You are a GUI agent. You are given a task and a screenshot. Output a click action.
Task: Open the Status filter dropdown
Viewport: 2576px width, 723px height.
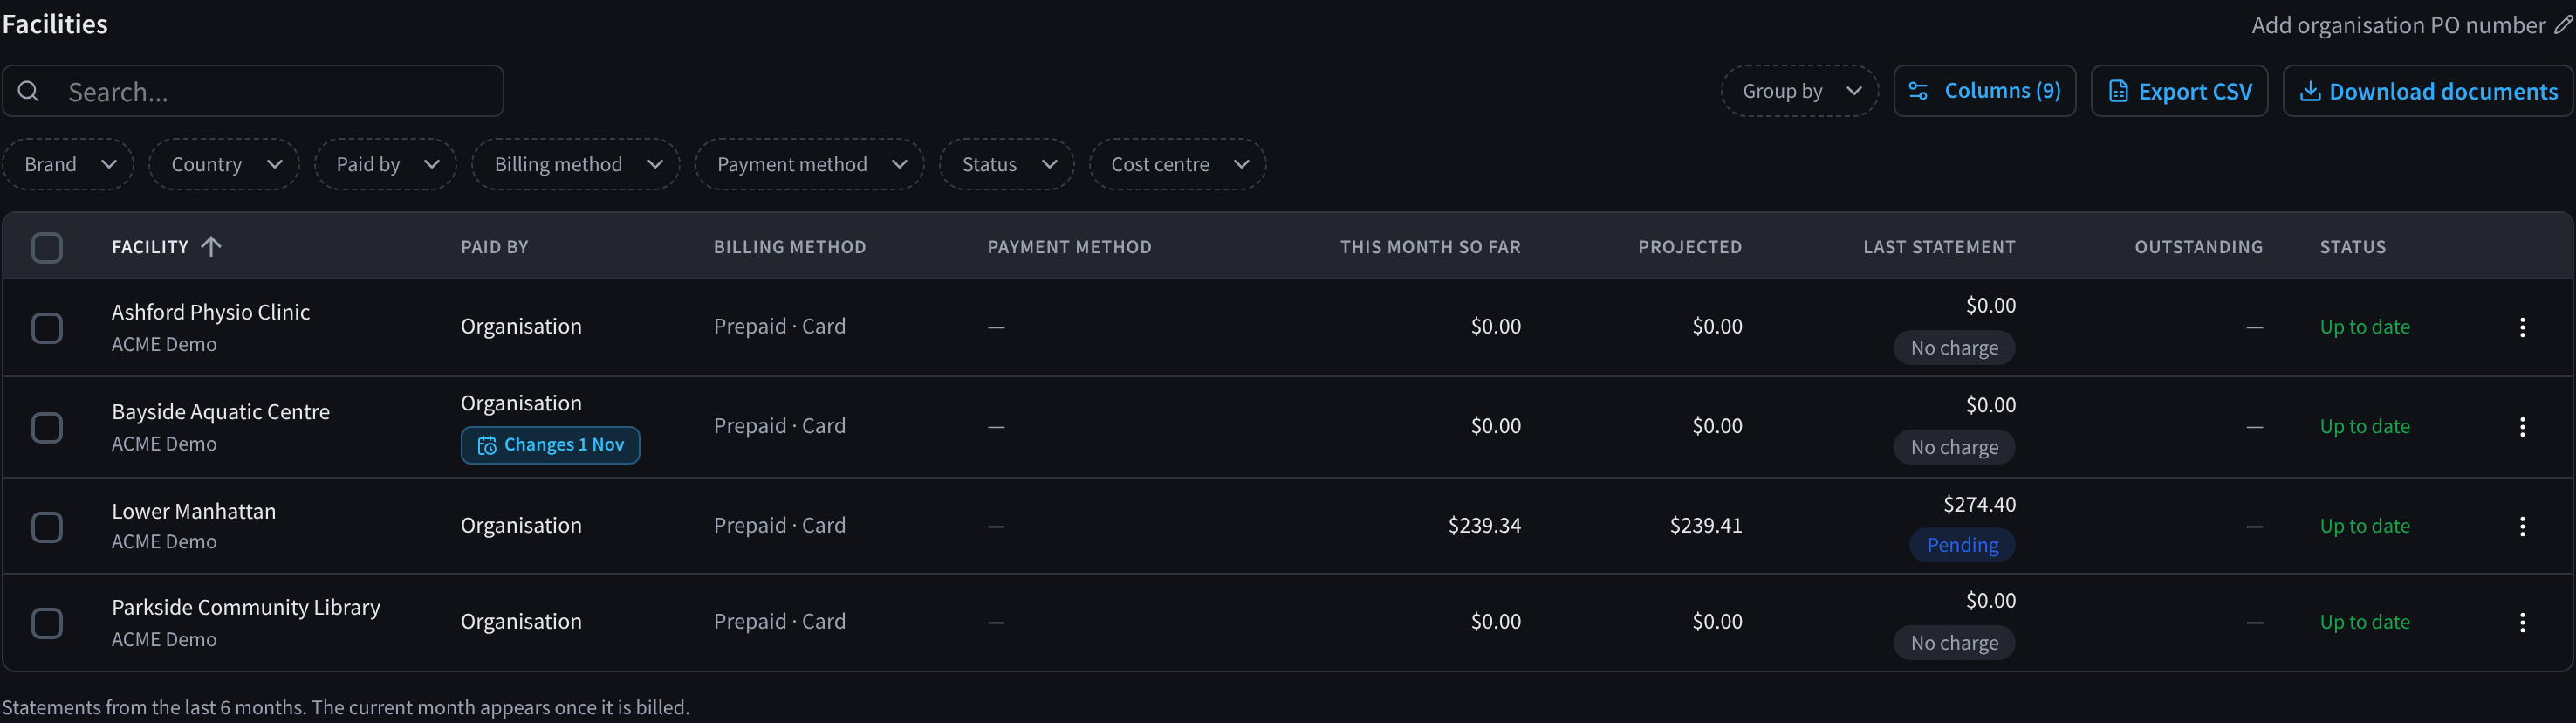[1006, 164]
